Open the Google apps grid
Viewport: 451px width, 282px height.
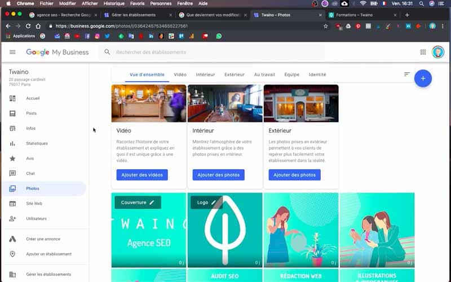423,52
